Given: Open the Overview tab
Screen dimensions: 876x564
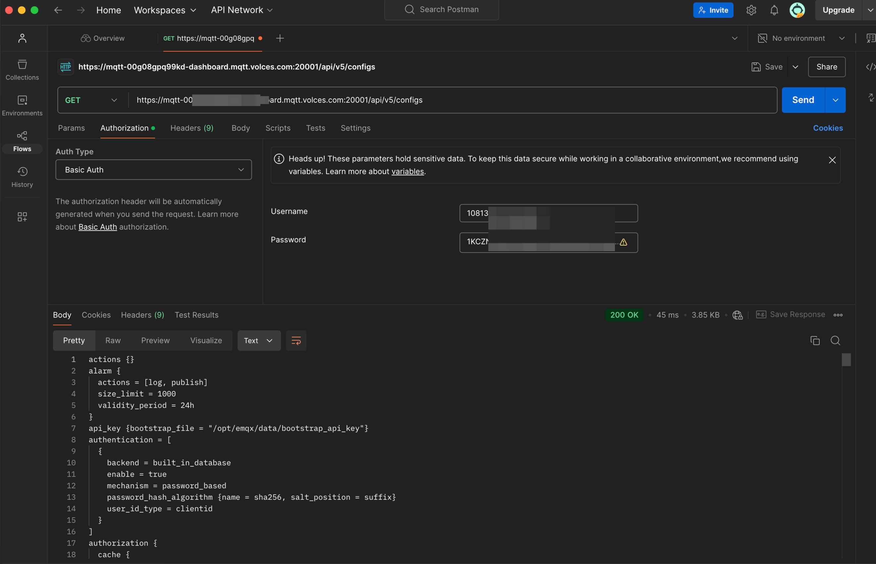Looking at the screenshot, I should tap(103, 38).
